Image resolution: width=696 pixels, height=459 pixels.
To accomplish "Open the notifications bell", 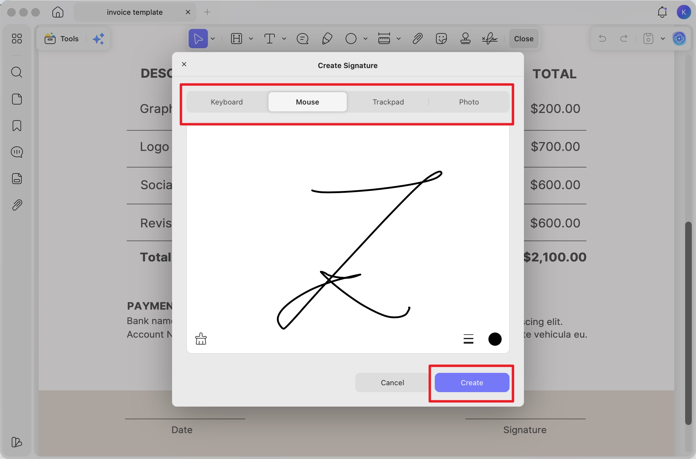I will coord(662,12).
